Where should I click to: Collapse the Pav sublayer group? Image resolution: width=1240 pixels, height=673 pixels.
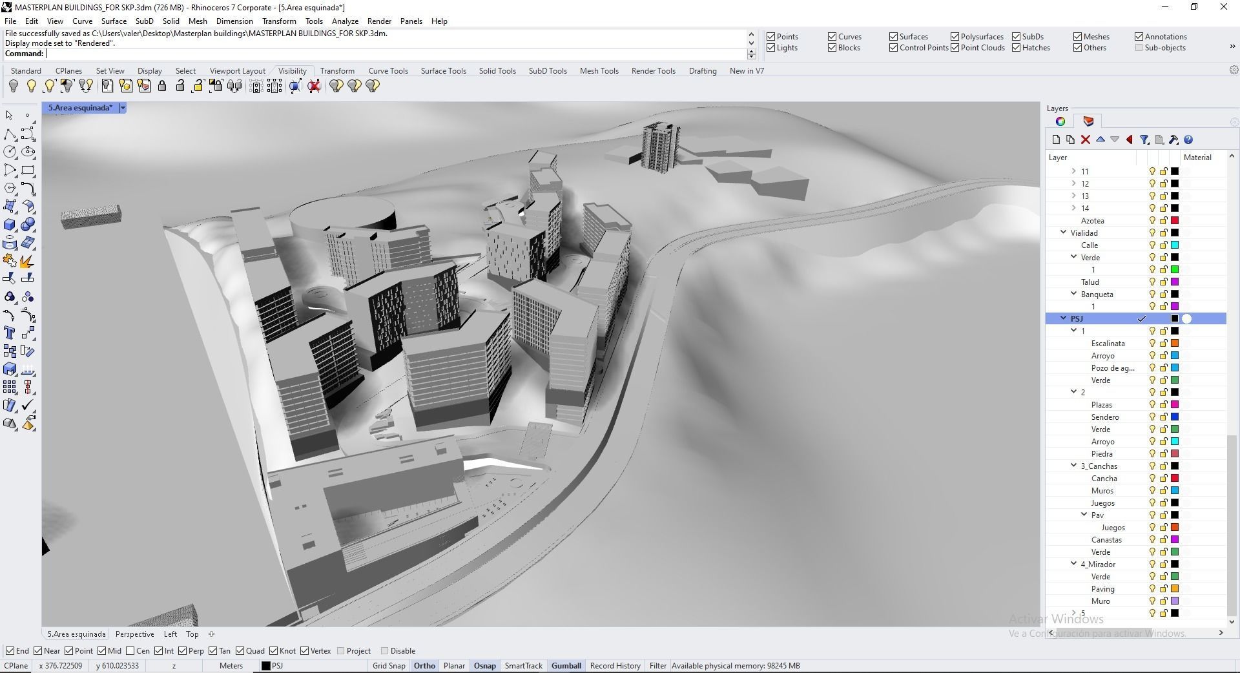(1084, 515)
